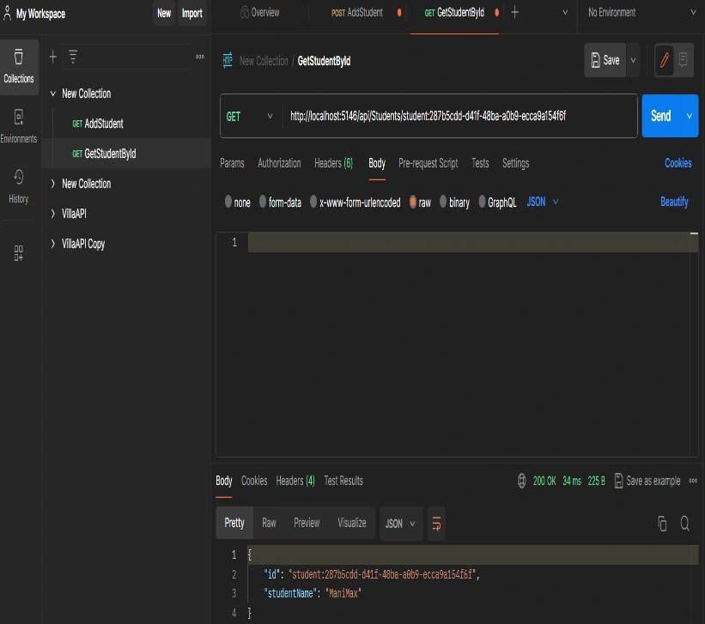The width and height of the screenshot is (705, 624).
Task: Open the Test Results tab
Action: [343, 481]
